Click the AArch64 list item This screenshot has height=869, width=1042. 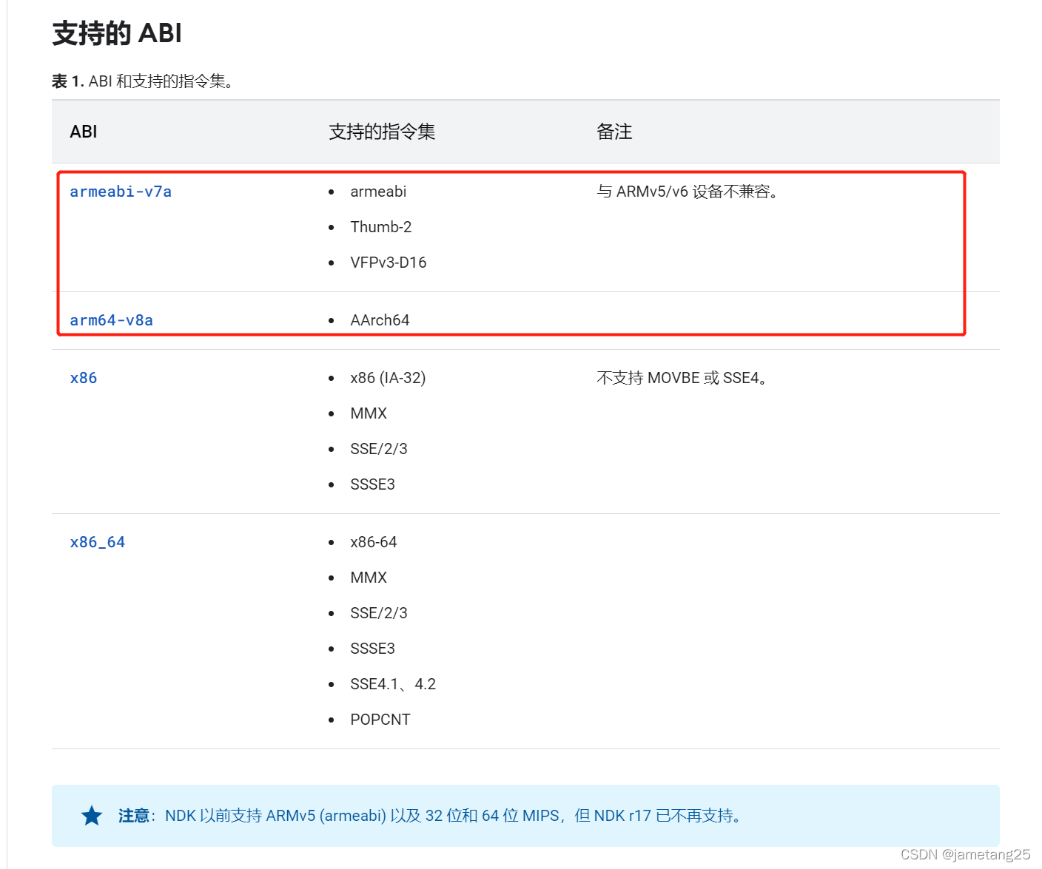[x=380, y=320]
